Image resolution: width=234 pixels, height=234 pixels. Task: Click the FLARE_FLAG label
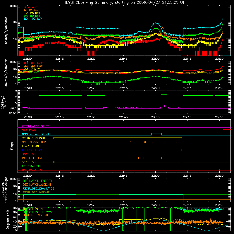tap(30, 146)
